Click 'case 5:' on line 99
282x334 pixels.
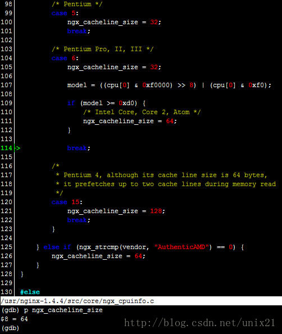(65, 13)
